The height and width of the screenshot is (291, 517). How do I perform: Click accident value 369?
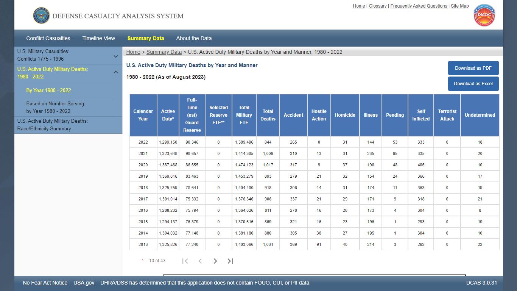[x=293, y=244]
